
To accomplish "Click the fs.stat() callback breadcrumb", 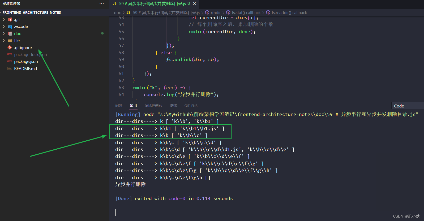I will [x=246, y=12].
